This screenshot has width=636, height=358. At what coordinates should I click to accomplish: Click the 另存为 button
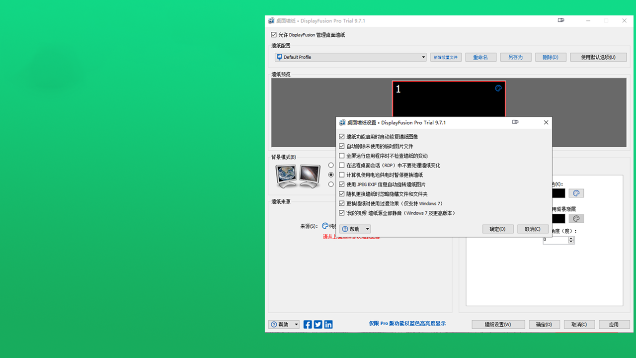[515, 57]
